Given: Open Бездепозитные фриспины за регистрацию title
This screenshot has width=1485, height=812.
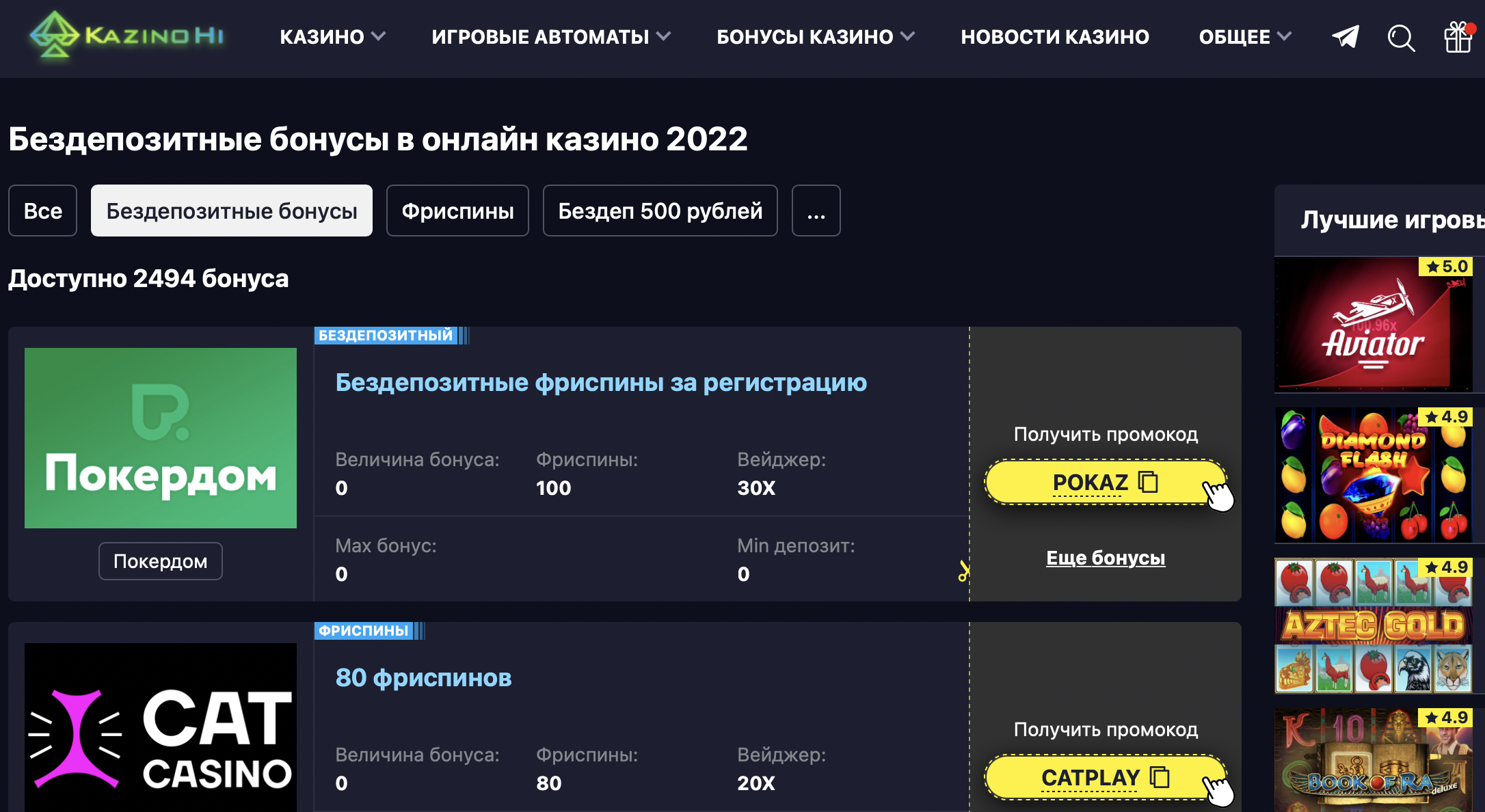Looking at the screenshot, I should [601, 383].
